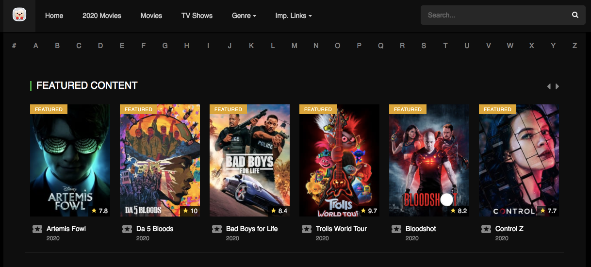Filter titles by letter L
Image resolution: width=591 pixels, height=267 pixels.
[x=273, y=46]
